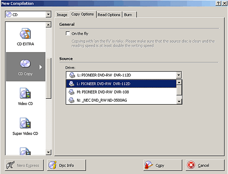Select the CD Copy compilation icon
The width and height of the screenshot is (228, 174).
tap(25, 63)
